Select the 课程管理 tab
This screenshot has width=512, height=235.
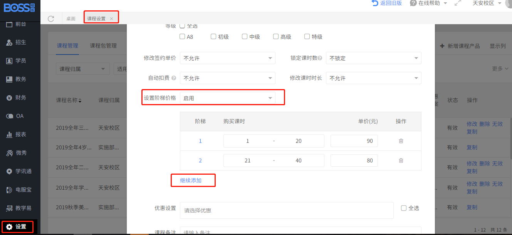tap(67, 46)
